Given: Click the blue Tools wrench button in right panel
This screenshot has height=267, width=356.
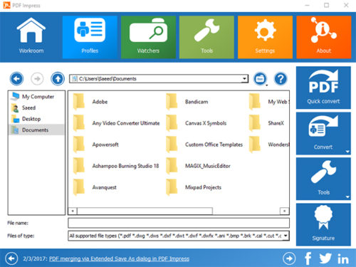Looking at the screenshot, I should (x=323, y=179).
